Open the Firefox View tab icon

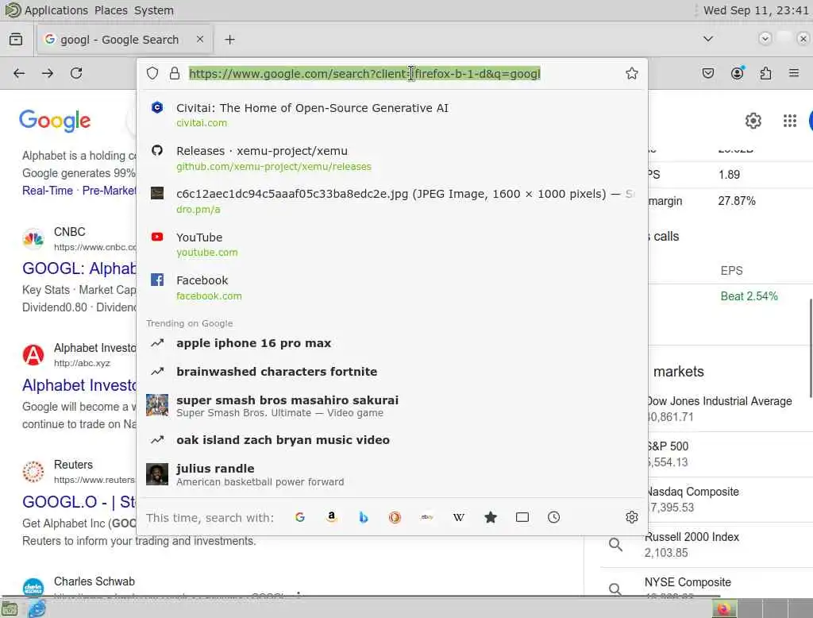point(16,40)
